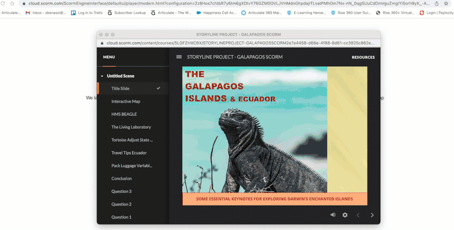454x230 pixels.
Task: Select the MENU tab in sidebar
Action: coord(109,57)
